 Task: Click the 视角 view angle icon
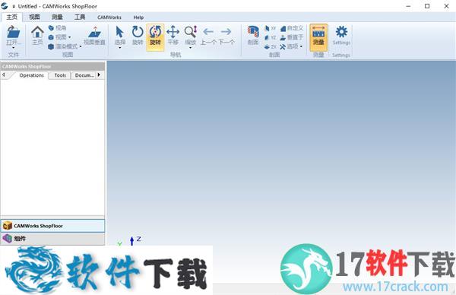coord(58,28)
